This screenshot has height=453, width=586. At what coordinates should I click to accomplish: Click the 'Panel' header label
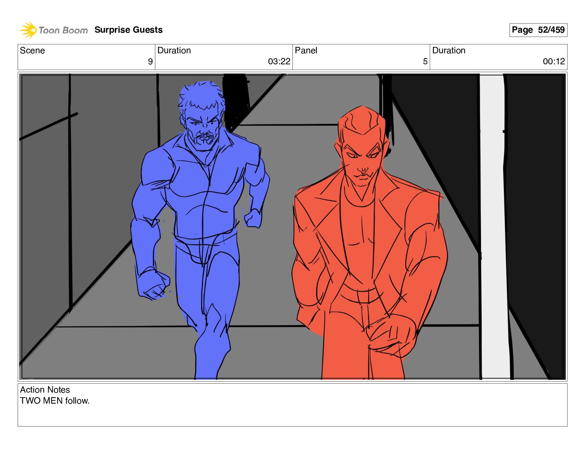306,50
